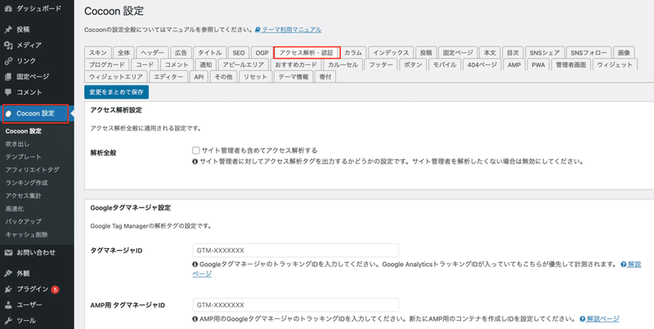Open テンプレート in the Cocoon submenu
Viewport: 654px width, 329px height.
coord(24,157)
